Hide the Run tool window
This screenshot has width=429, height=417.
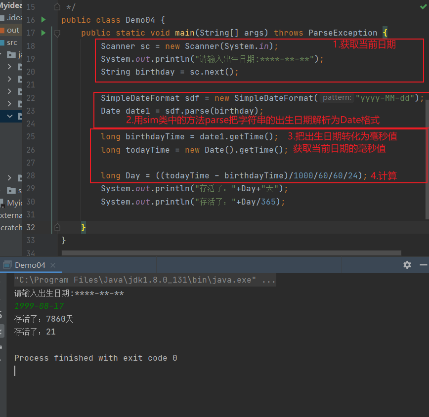423,265
